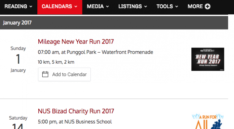The width and height of the screenshot is (234, 129).
Task: Open the MEDIA menu
Action: click(x=98, y=7)
